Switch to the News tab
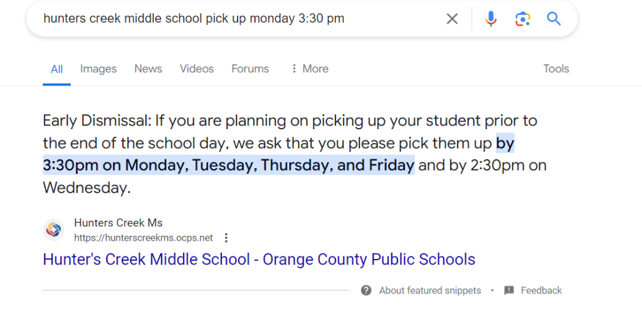 coord(148,69)
